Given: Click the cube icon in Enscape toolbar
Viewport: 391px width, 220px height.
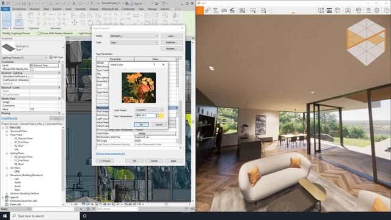Looking at the screenshot, I should 337,10.
